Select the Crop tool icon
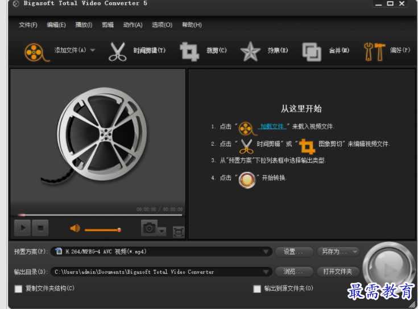The image size is (418, 309). (x=189, y=51)
